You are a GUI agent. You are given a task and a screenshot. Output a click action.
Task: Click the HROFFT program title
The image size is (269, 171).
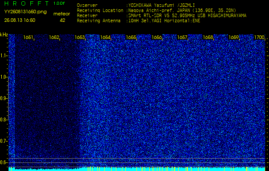pyautogui.click(x=27, y=3)
